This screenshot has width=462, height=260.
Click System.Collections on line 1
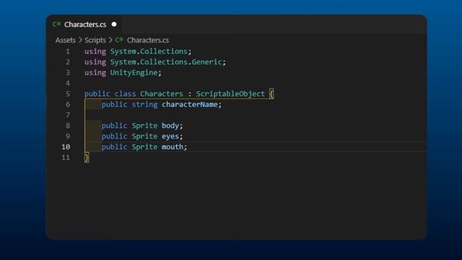[149, 51]
